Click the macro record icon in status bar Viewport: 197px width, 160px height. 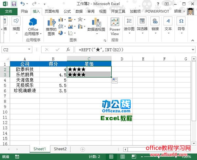click(17, 157)
